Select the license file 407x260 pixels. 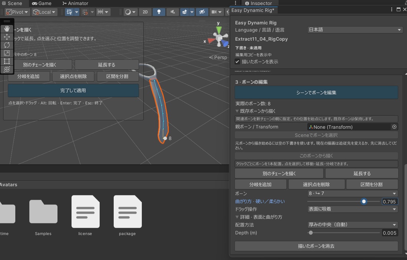85,215
